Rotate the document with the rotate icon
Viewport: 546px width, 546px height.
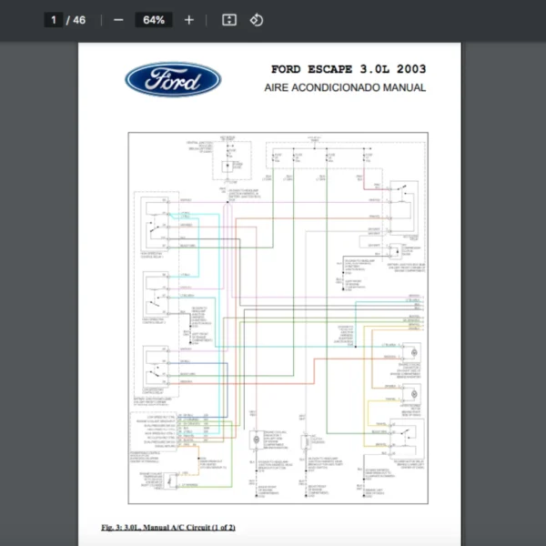[257, 20]
